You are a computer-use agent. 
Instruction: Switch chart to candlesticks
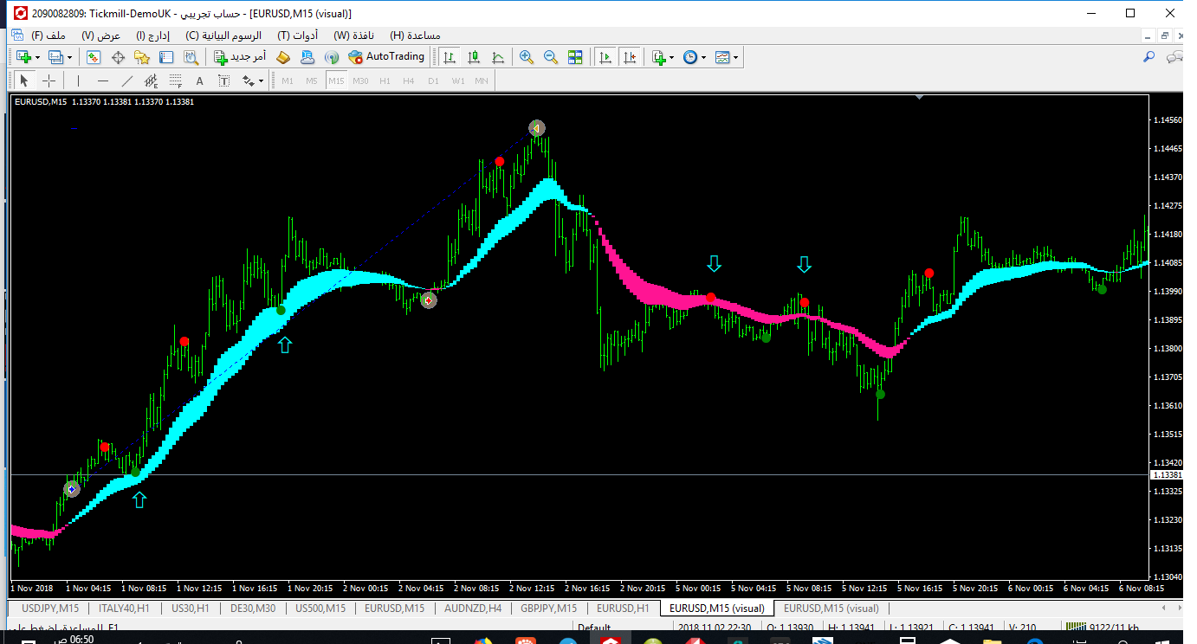coord(474,57)
